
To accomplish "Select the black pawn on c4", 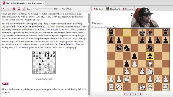I will [127, 64].
